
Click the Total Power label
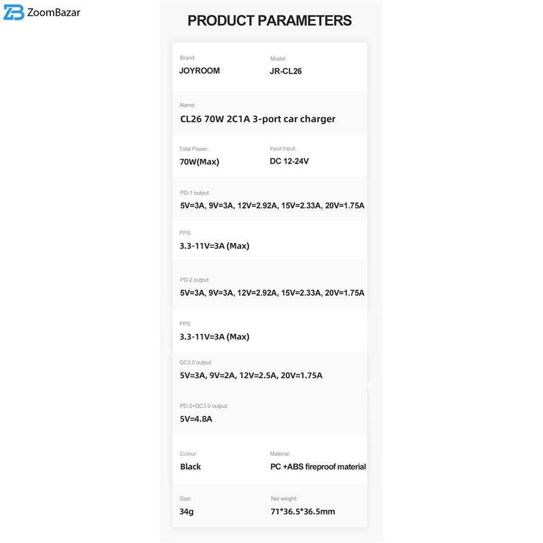point(194,149)
